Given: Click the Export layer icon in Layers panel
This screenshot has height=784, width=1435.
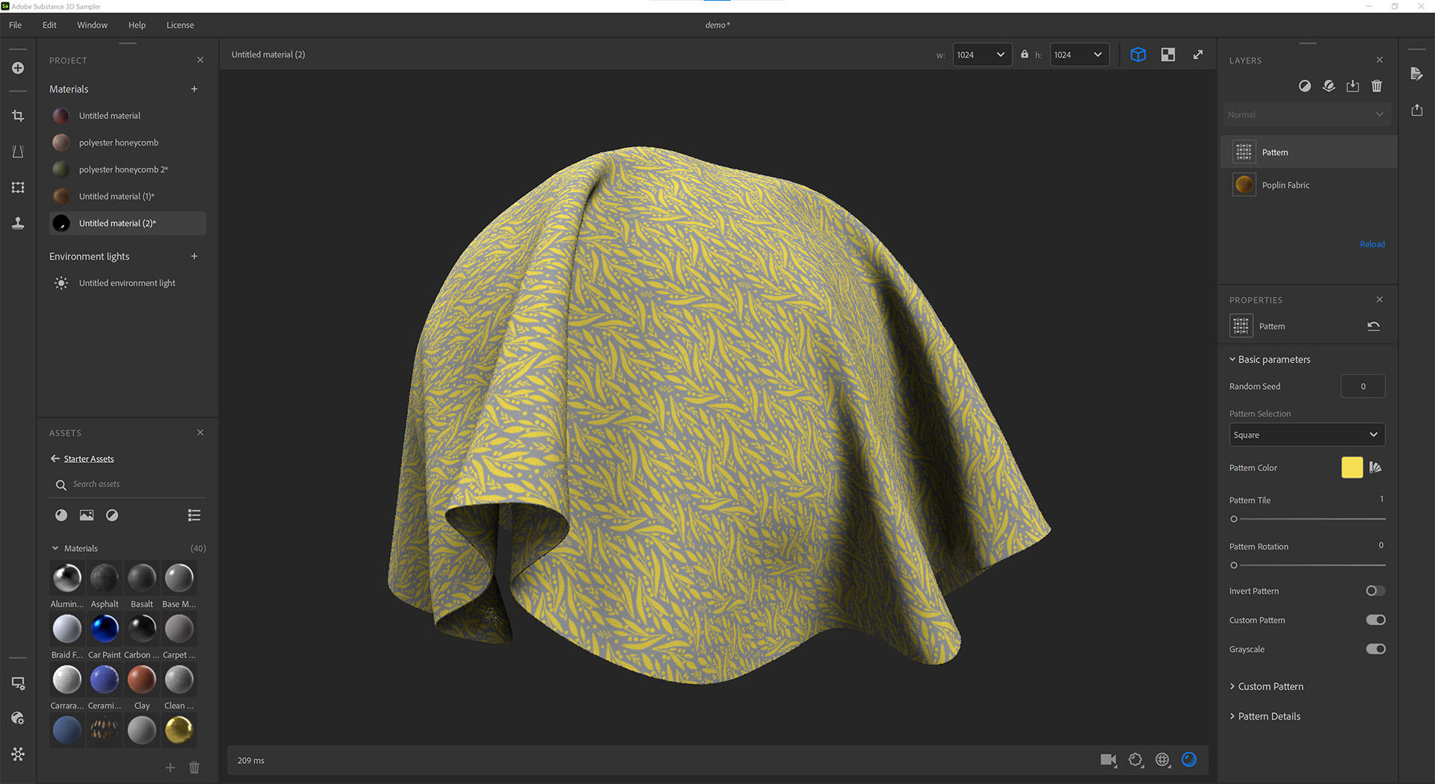Looking at the screenshot, I should (x=1352, y=86).
